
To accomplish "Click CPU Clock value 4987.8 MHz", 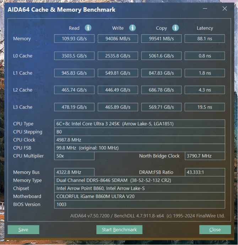I will pos(140,140).
